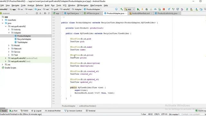This screenshot has height=116, width=206.
Task: Open Device File Explorer icon in the toolbar
Action: [x=201, y=9]
